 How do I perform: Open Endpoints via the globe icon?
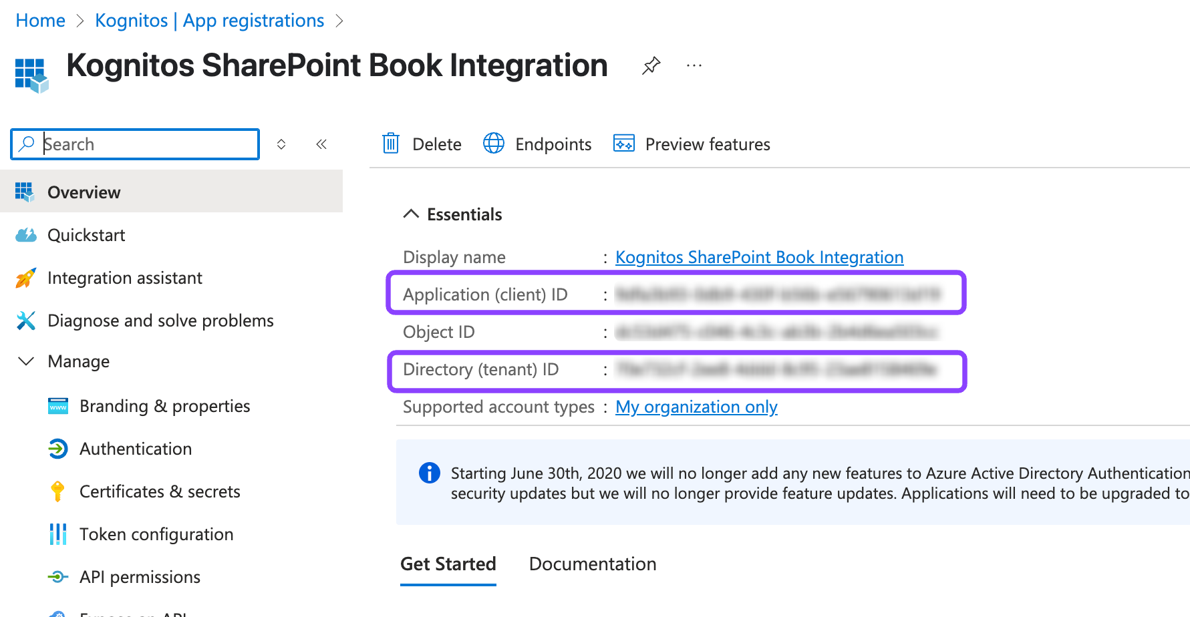494,144
